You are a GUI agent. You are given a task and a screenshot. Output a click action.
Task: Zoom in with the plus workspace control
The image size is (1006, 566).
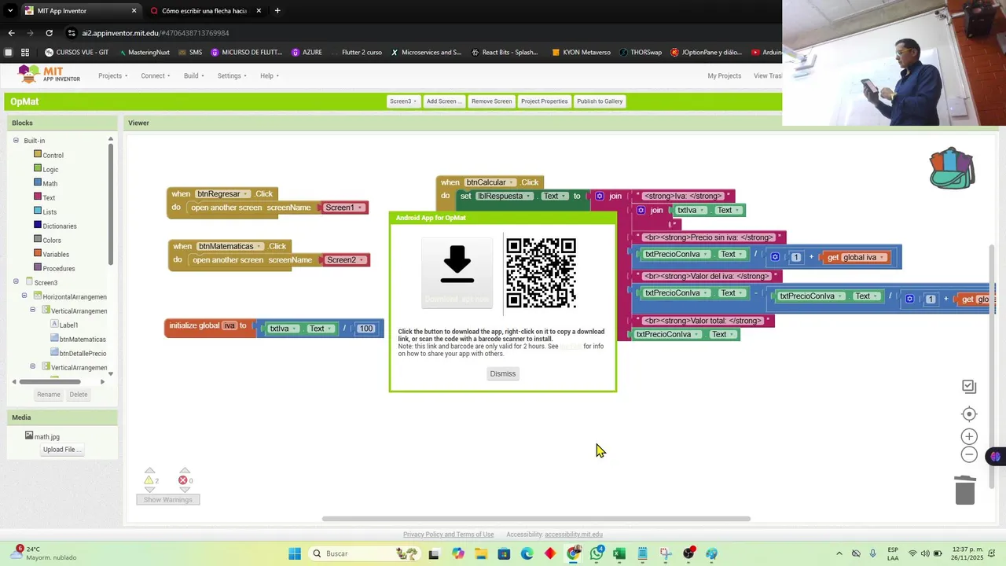tap(969, 436)
